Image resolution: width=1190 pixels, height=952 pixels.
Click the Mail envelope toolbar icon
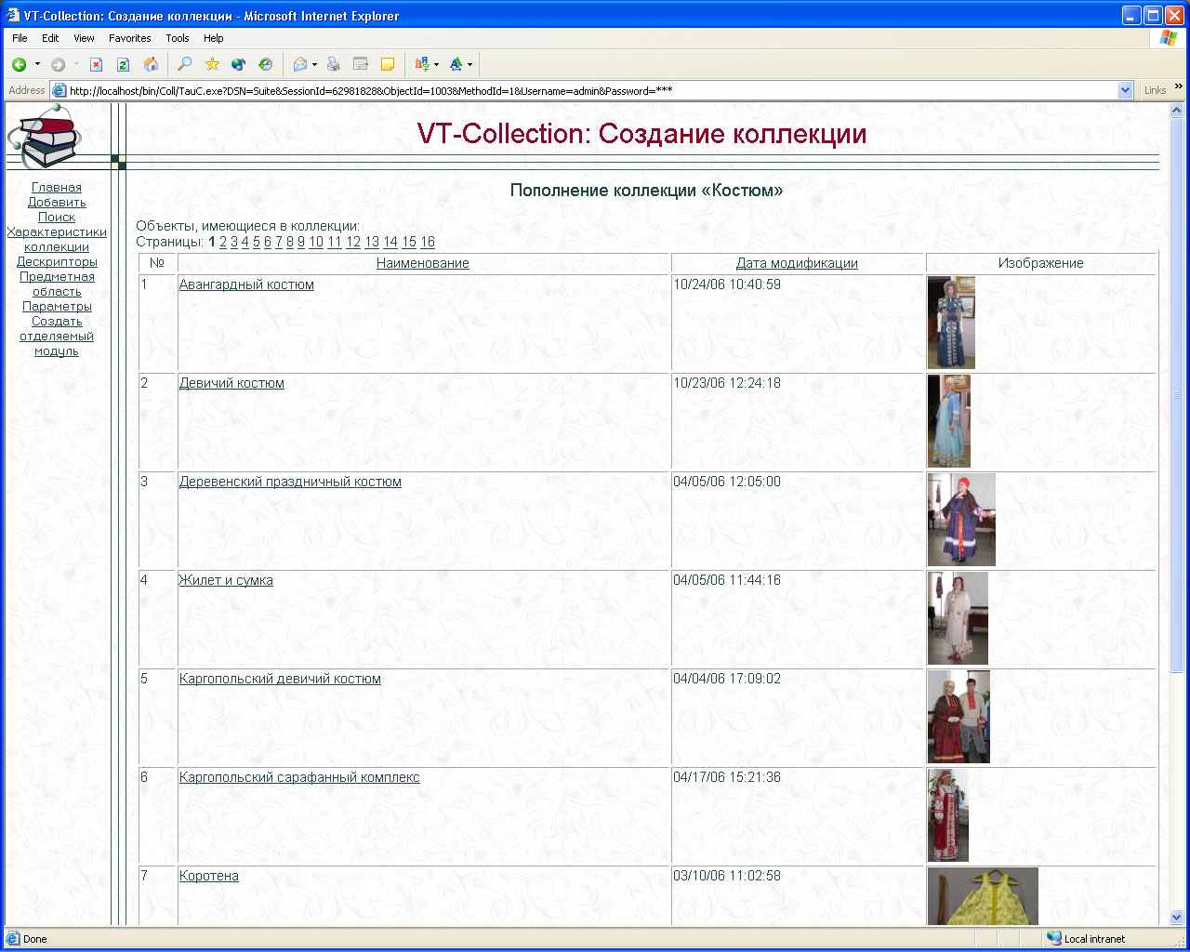coord(300,64)
